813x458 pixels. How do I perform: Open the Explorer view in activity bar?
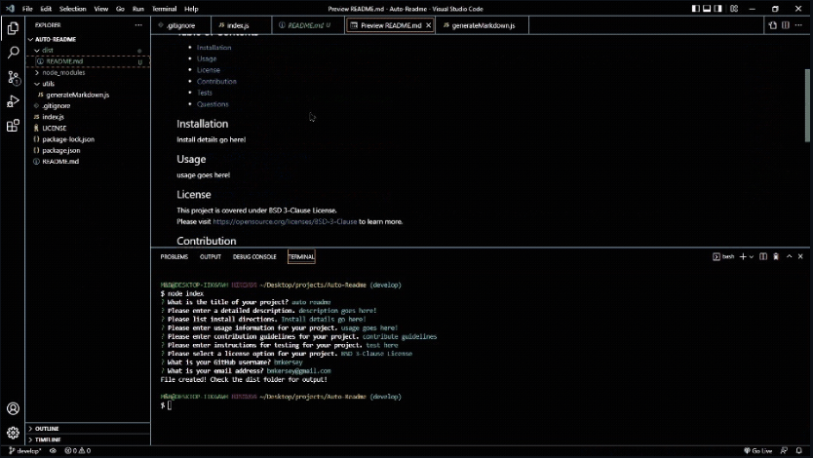13,28
